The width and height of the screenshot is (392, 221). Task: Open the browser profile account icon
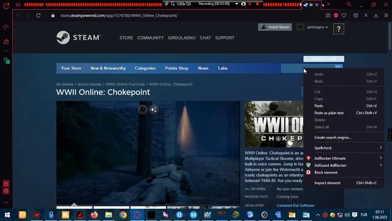click(366, 15)
